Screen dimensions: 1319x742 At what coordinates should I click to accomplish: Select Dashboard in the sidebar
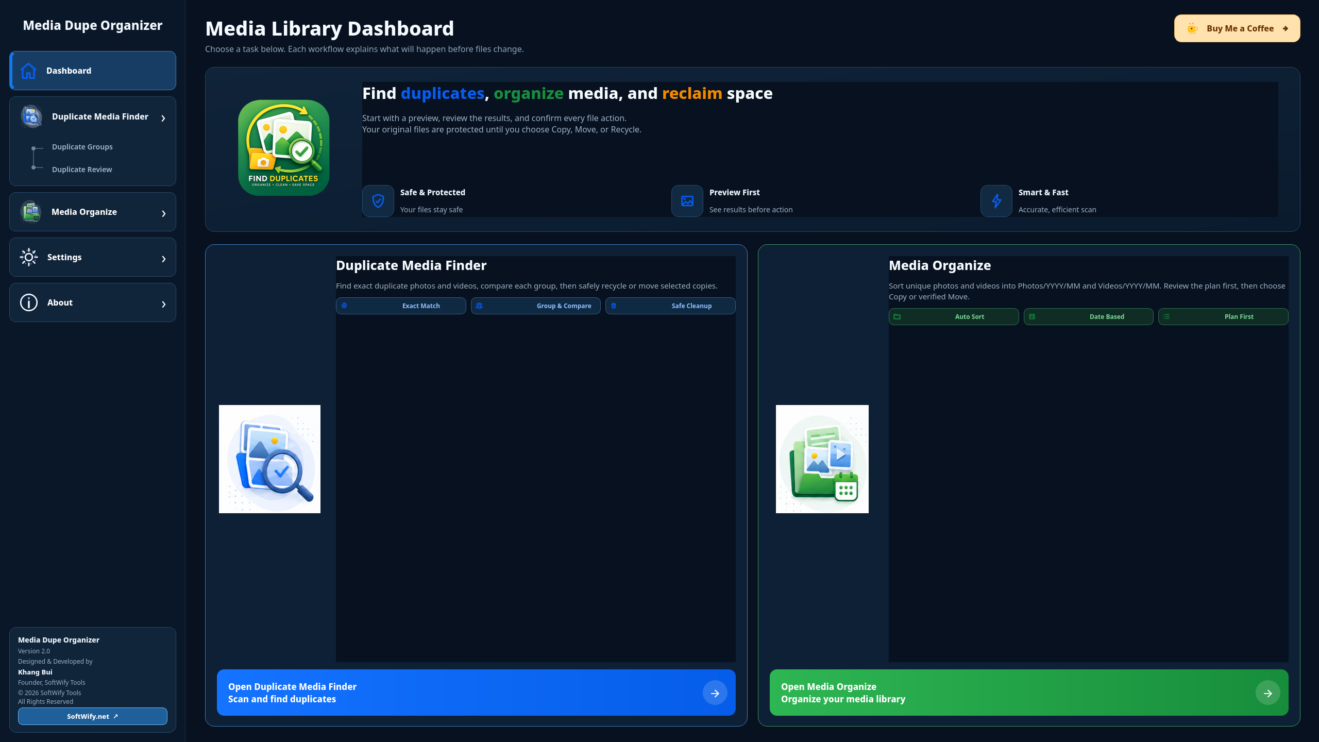(93, 71)
